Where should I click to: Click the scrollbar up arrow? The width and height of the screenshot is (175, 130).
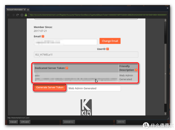pos(165,20)
